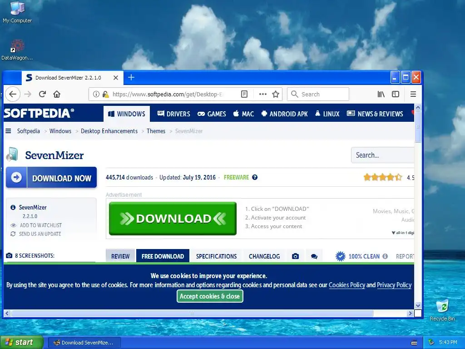Click info icon next to 100% CLEAN
This screenshot has width=465, height=349.
[385, 256]
